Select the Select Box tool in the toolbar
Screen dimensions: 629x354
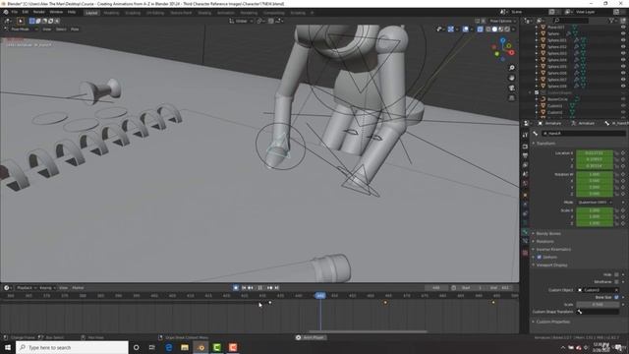tap(20, 21)
